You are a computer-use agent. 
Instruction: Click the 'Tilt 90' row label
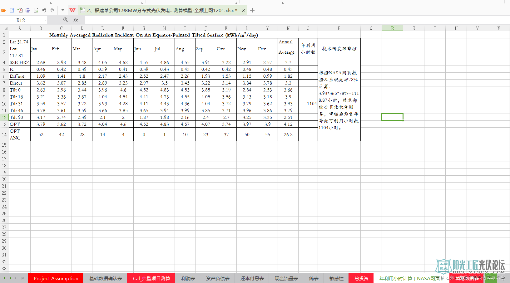click(19, 117)
